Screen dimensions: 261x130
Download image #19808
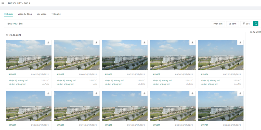point(48,43)
